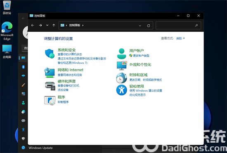
Task: Go up one level with up arrow
Action: (x=54, y=25)
